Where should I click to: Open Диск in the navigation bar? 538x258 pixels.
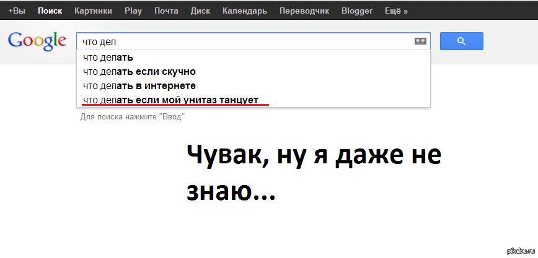tap(200, 11)
